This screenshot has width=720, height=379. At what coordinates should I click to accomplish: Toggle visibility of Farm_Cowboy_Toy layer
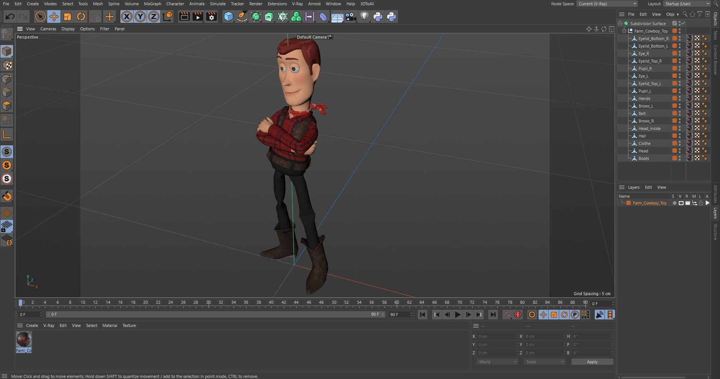681,203
